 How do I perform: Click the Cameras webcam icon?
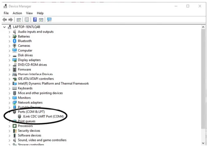tap(14, 46)
